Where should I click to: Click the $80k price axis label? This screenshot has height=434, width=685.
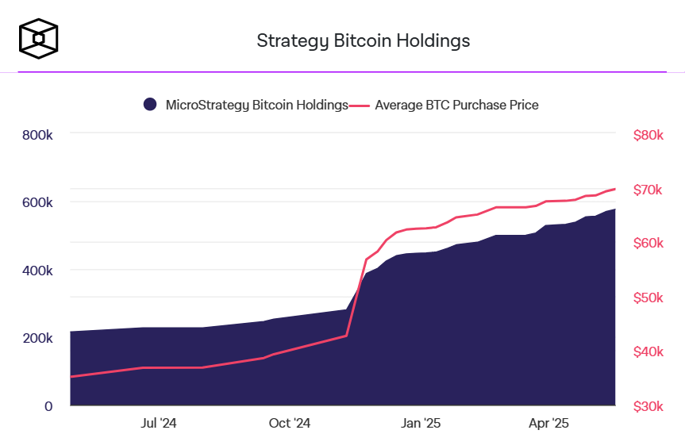coord(648,135)
